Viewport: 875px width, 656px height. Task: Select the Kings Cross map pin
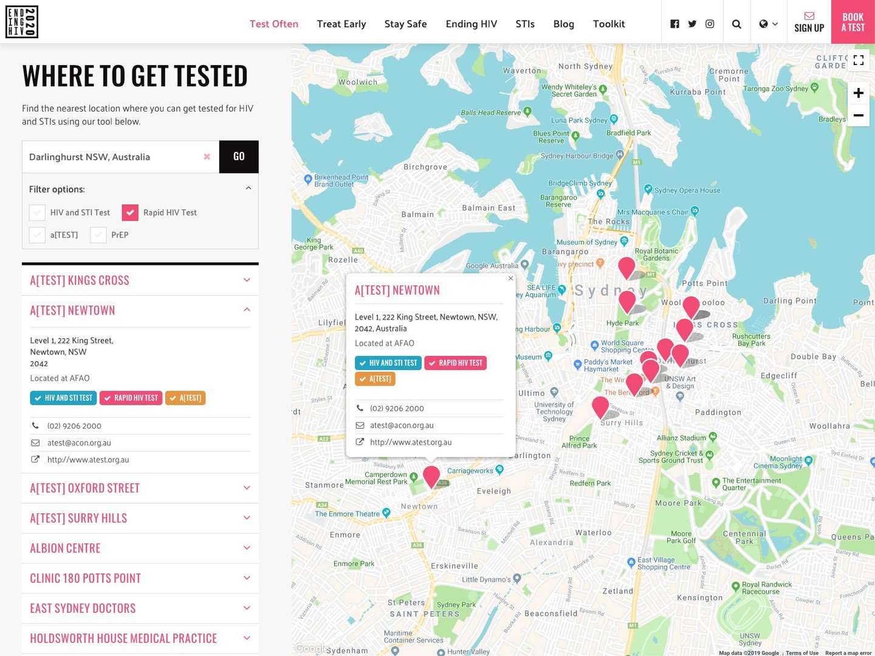[685, 329]
